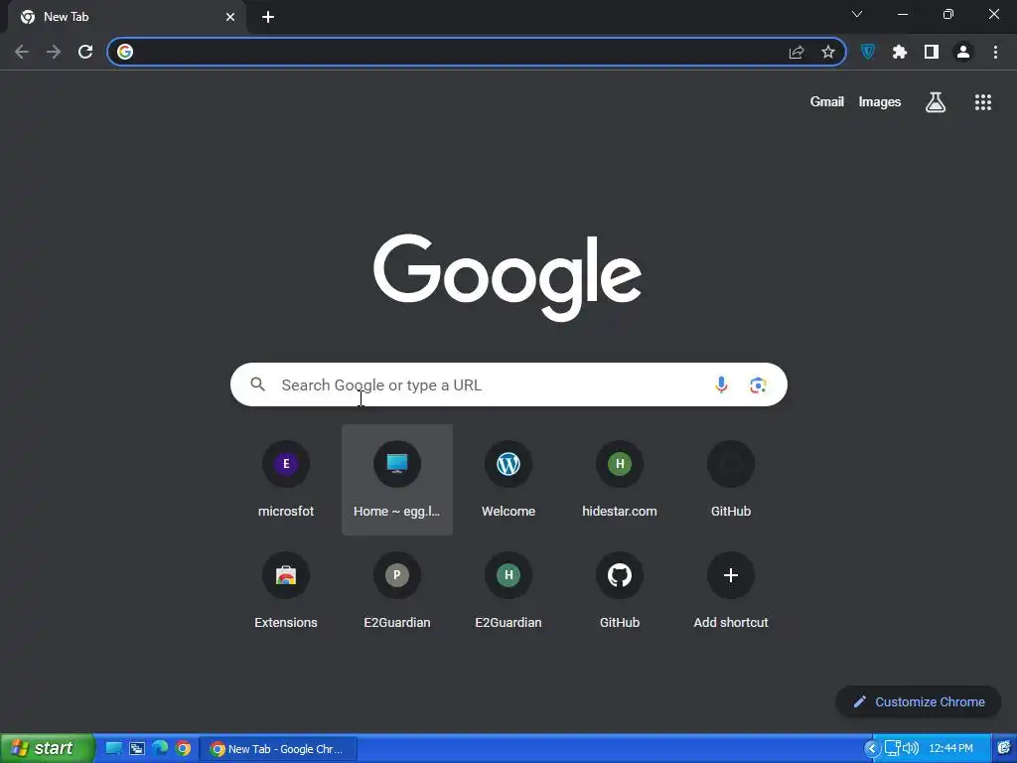The height and width of the screenshot is (763, 1017).
Task: Open the hidestar.com shortcut
Action: [x=620, y=480]
